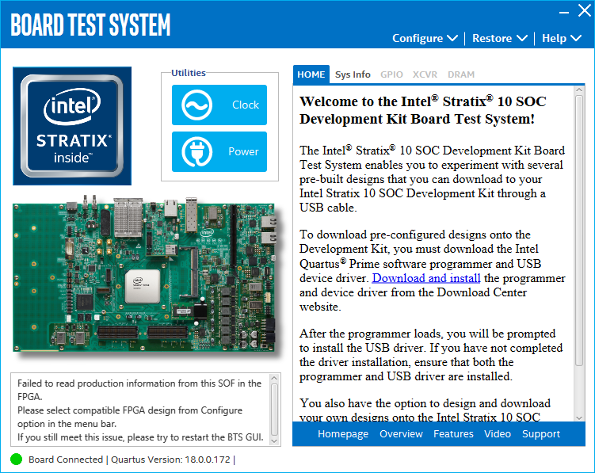Click the message log scrollbar up arrow
Screen dimensions: 595x473
275,378
